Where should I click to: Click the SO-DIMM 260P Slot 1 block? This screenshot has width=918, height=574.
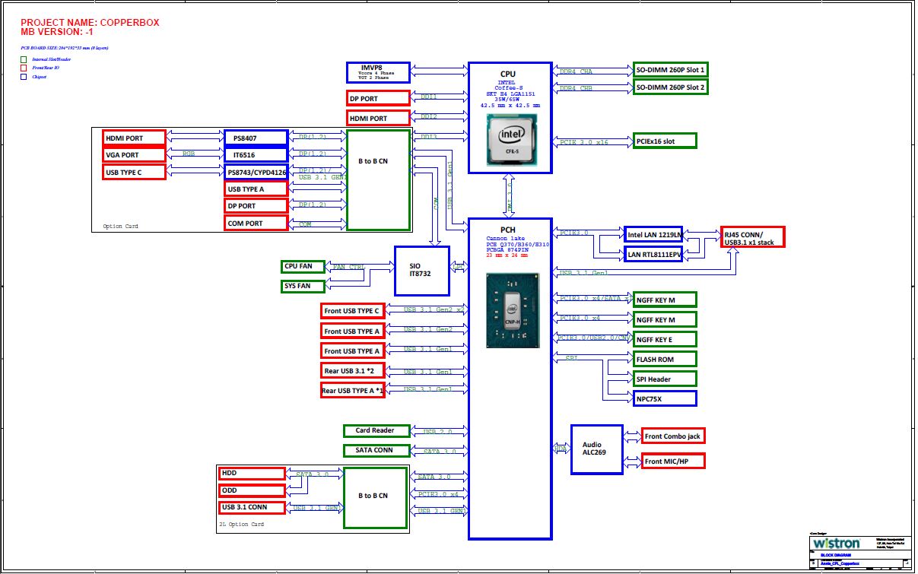[x=671, y=69]
